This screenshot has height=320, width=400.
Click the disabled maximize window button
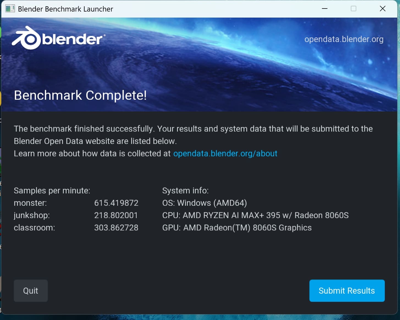(353, 9)
